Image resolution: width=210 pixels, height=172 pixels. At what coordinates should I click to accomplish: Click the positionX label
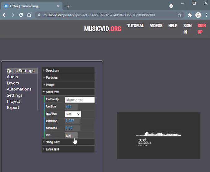coord(51,121)
